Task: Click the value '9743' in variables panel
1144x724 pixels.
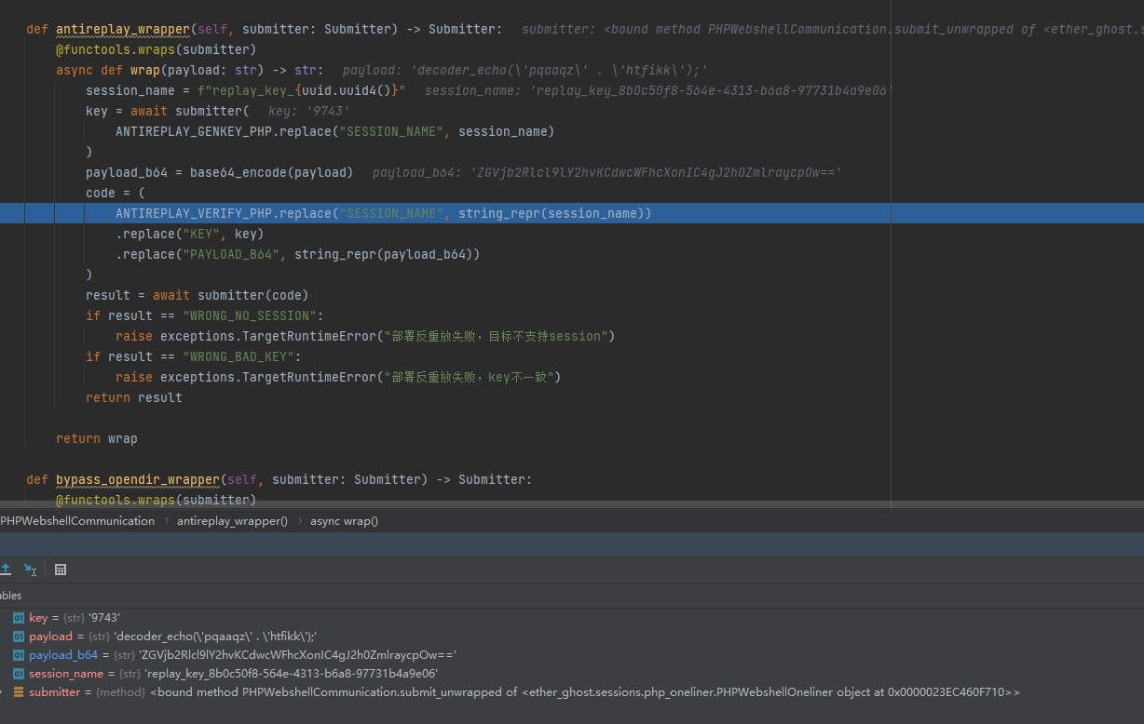Action: pyautogui.click(x=104, y=618)
